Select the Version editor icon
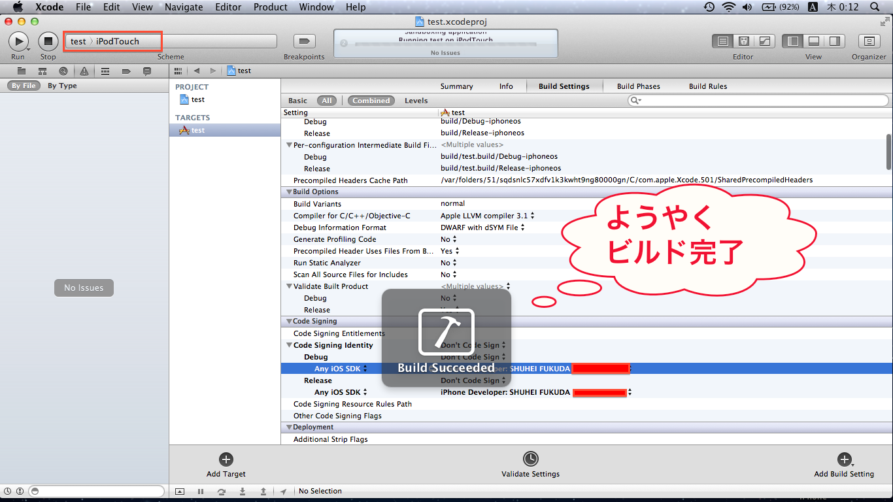This screenshot has height=502, width=893. pyautogui.click(x=764, y=41)
